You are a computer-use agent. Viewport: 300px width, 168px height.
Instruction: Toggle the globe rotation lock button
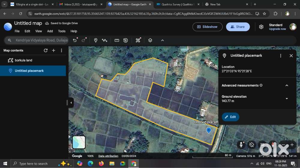[x=252, y=145]
